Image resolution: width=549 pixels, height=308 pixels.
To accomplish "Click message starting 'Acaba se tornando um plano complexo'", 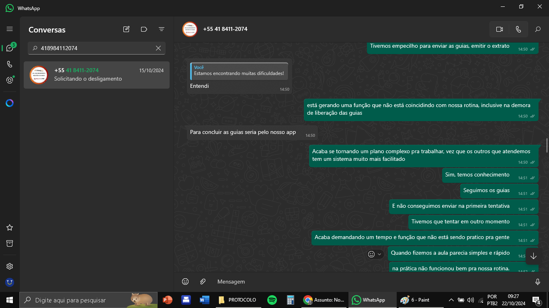I will pos(424,155).
